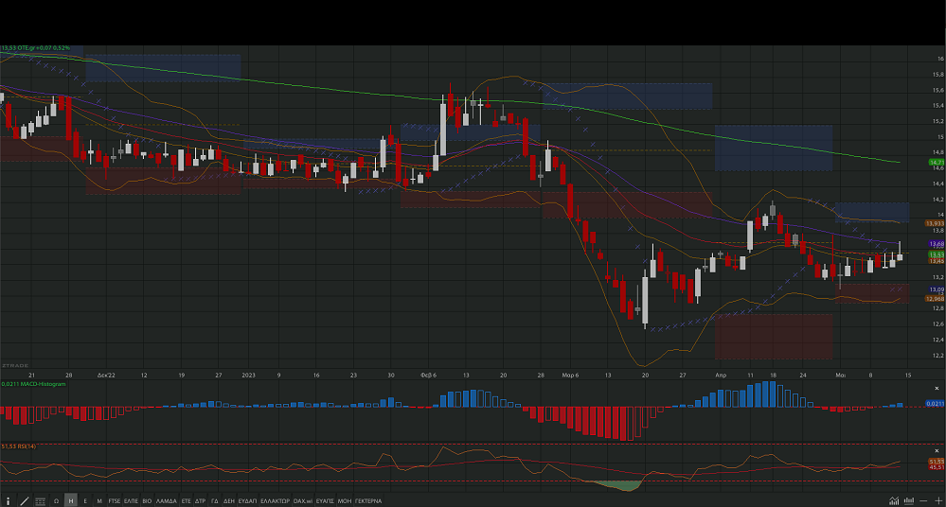Load the ΔΤΡ symbol chart
The height and width of the screenshot is (507, 946).
(x=201, y=501)
